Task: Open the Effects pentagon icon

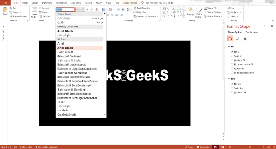Action: (x=237, y=39)
